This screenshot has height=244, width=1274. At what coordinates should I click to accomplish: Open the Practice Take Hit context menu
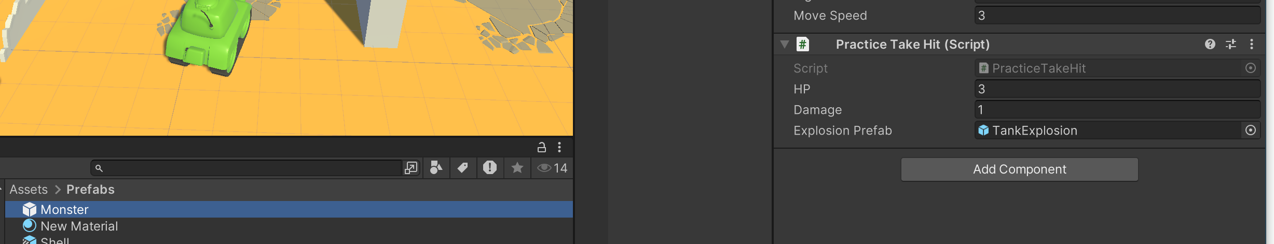click(1252, 45)
